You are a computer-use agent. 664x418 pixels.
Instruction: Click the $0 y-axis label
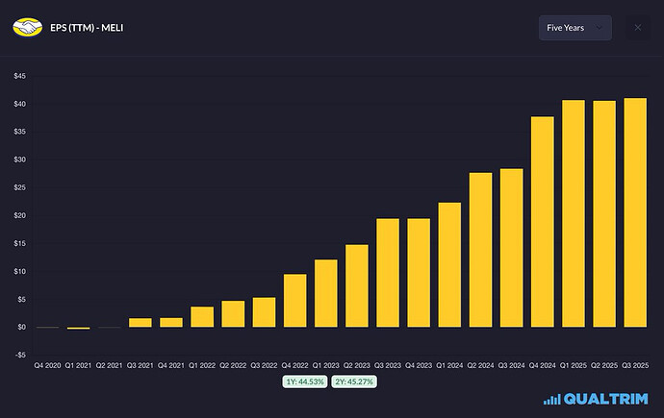21,327
